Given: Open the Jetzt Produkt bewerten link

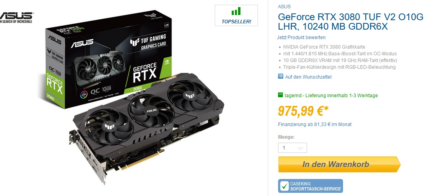Looking at the screenshot, I should coord(301,38).
